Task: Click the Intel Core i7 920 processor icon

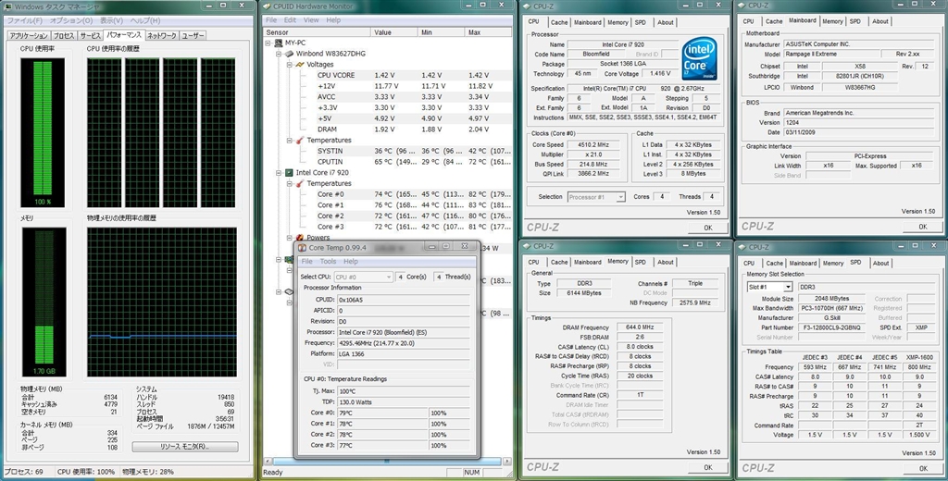Action: point(289,173)
